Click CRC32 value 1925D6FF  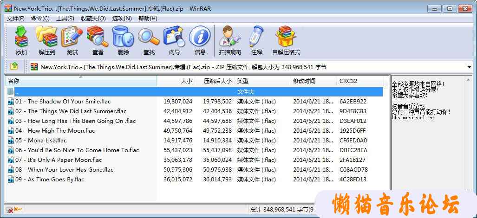click(353, 130)
